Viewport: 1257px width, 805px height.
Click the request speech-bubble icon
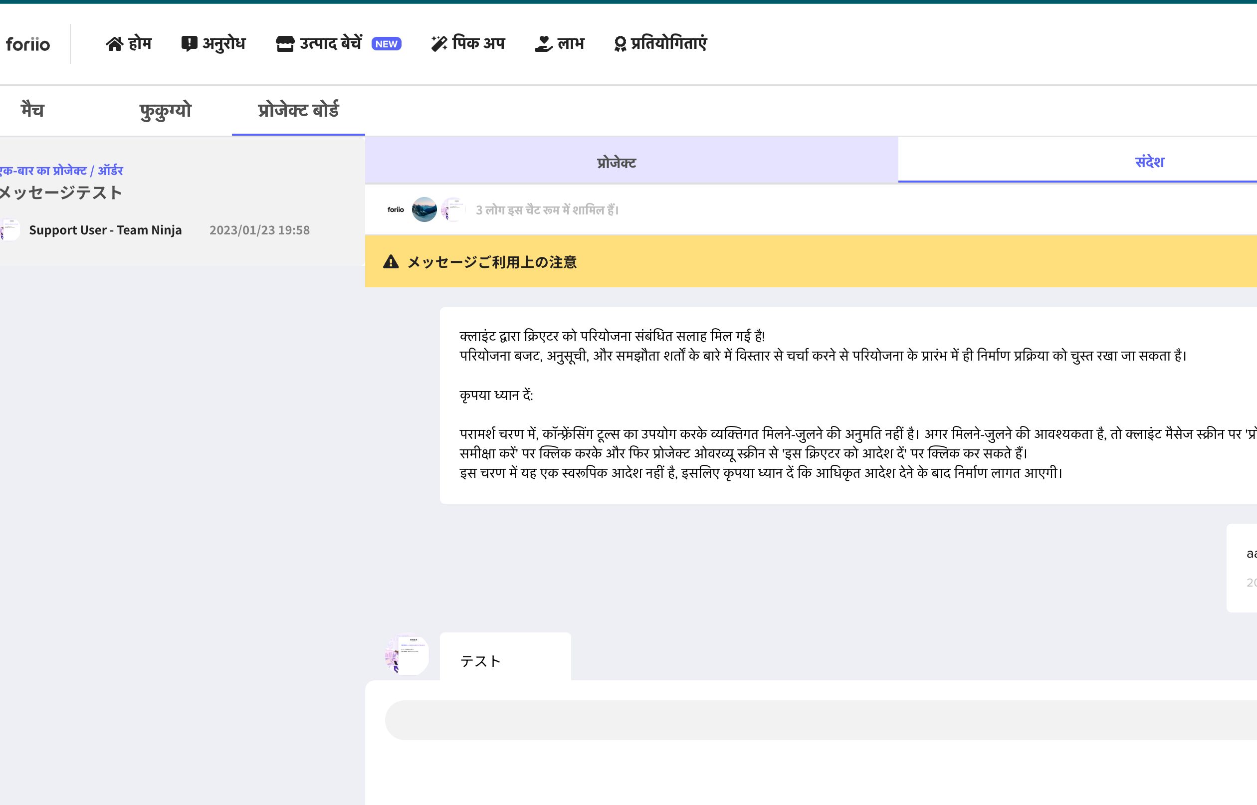click(x=189, y=44)
